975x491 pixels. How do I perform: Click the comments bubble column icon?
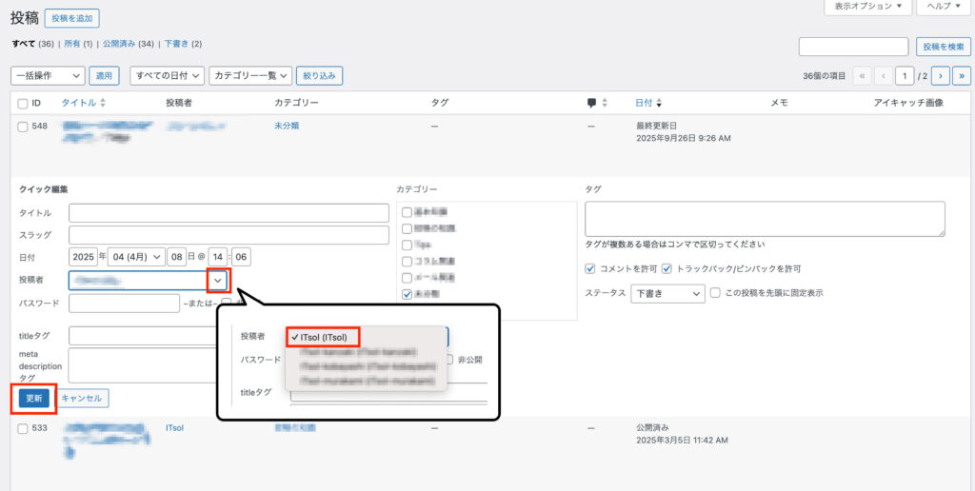point(591,103)
